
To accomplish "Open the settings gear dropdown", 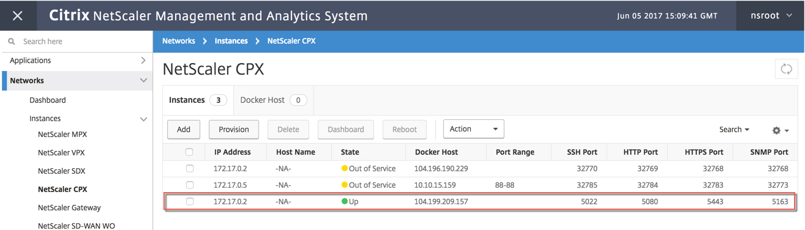I will tap(781, 130).
